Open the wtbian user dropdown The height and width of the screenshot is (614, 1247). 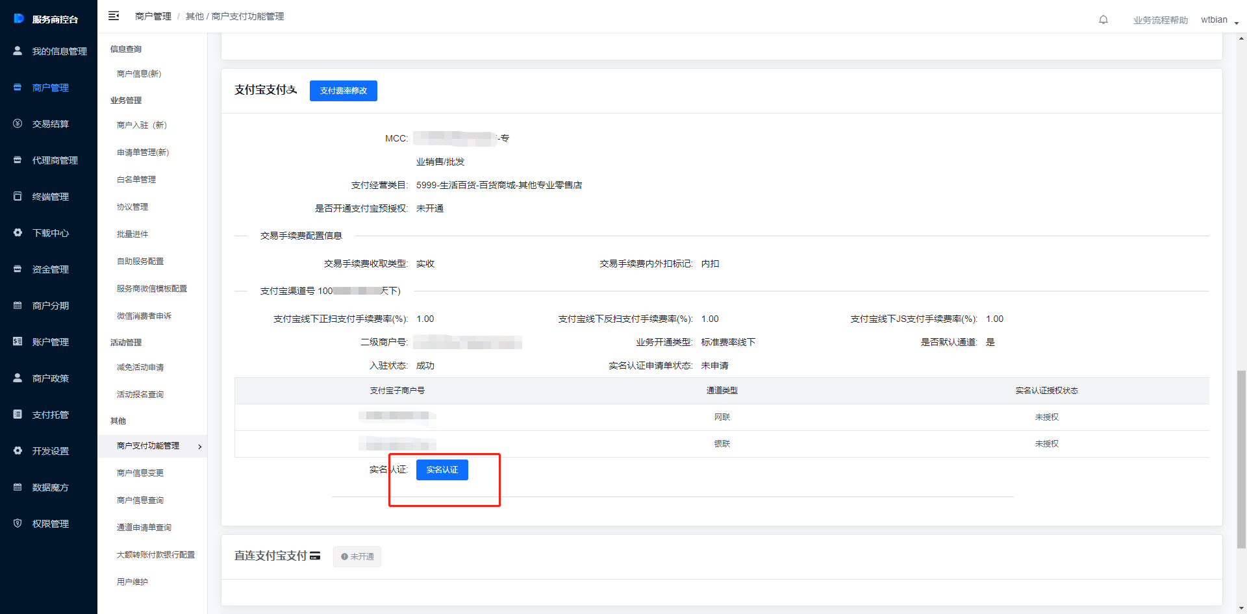point(1220,20)
